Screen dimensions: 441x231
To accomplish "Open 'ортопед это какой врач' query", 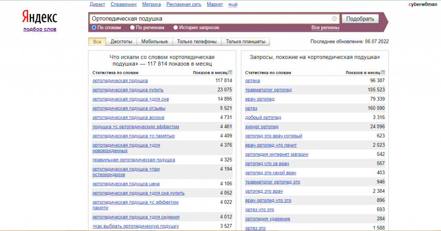I will click(270, 173).
